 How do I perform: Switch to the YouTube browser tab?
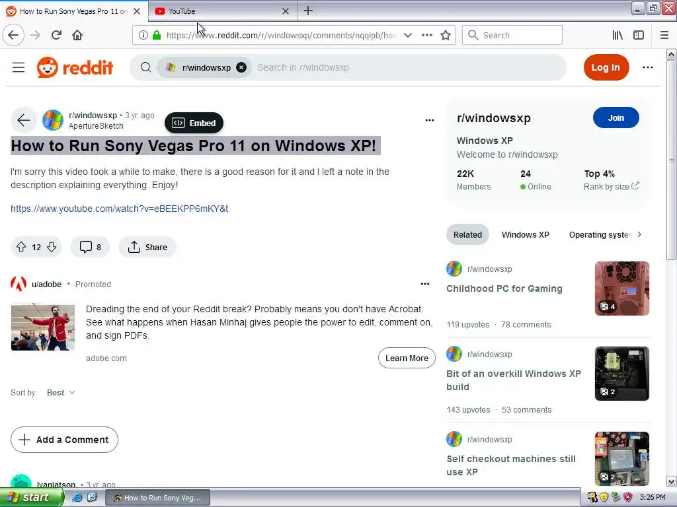coord(222,11)
